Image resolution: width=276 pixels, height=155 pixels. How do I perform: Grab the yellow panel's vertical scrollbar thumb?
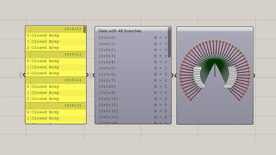pyautogui.click(x=85, y=30)
